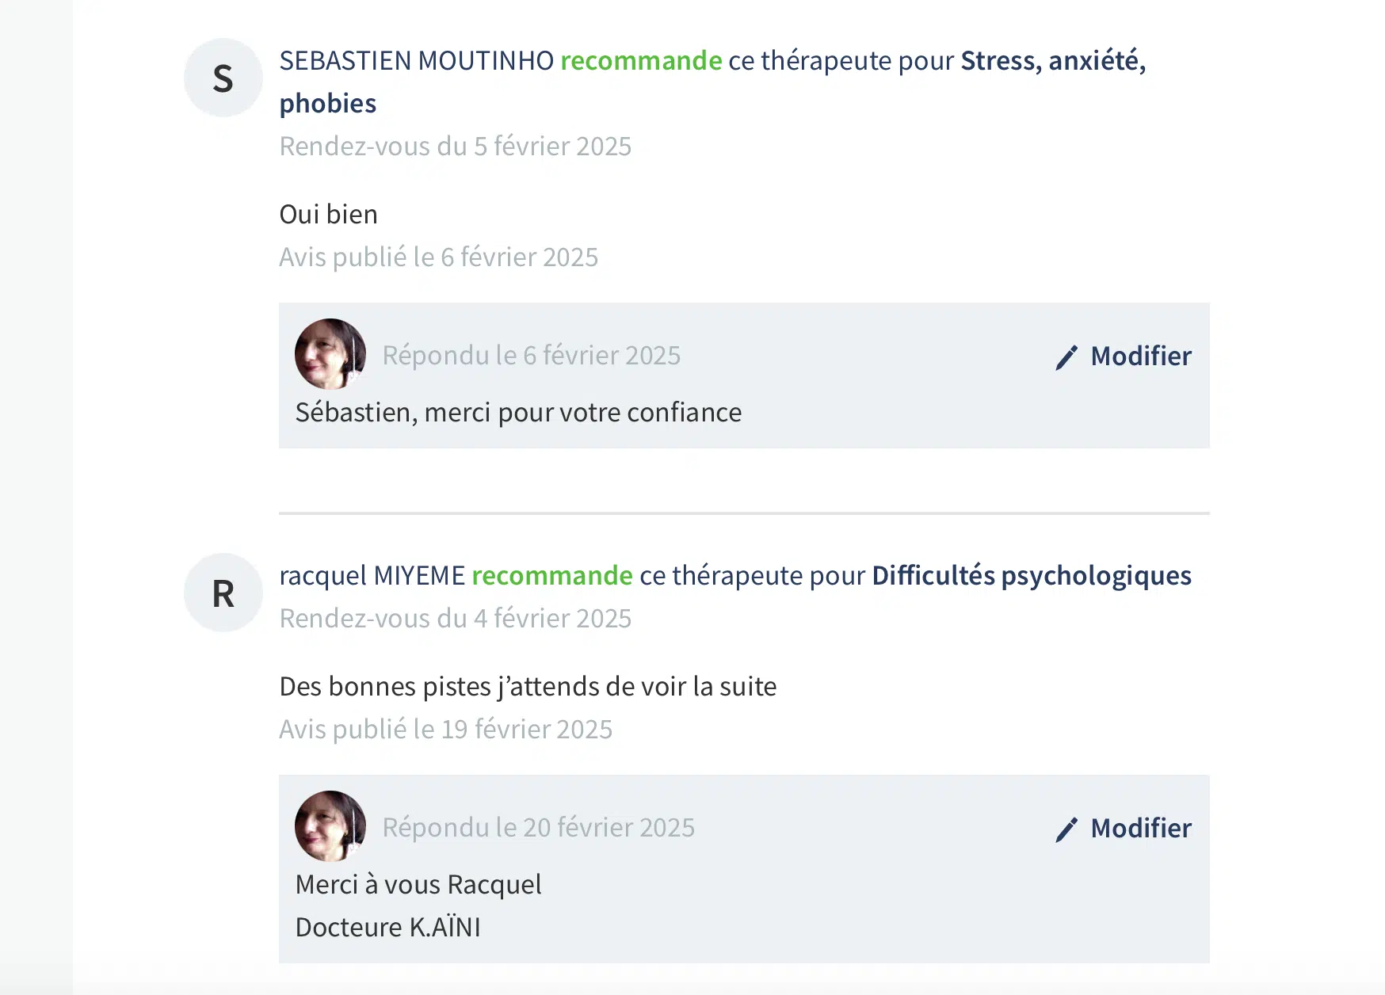Image resolution: width=1385 pixels, height=995 pixels.
Task: Open therapist photo in reply to Sébastien
Action: [x=330, y=354]
